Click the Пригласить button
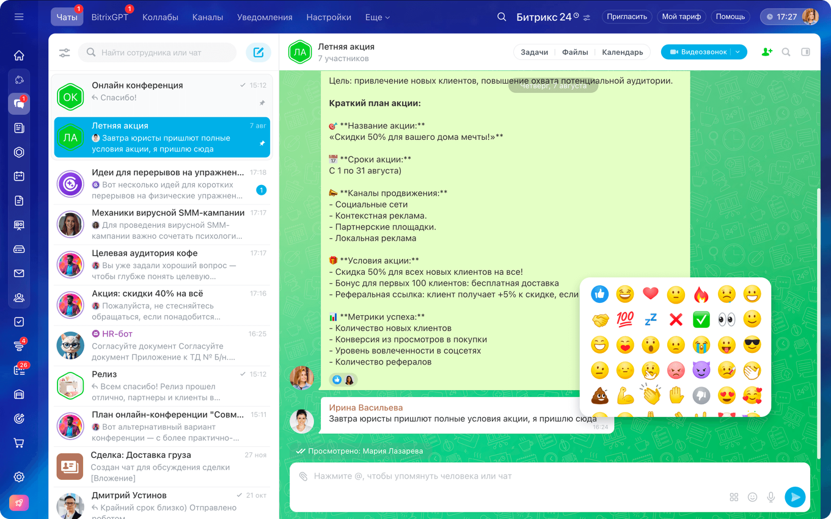The height and width of the screenshot is (519, 831). coord(627,17)
